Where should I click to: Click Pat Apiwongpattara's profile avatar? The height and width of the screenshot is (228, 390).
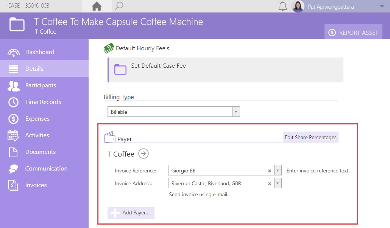pos(298,6)
